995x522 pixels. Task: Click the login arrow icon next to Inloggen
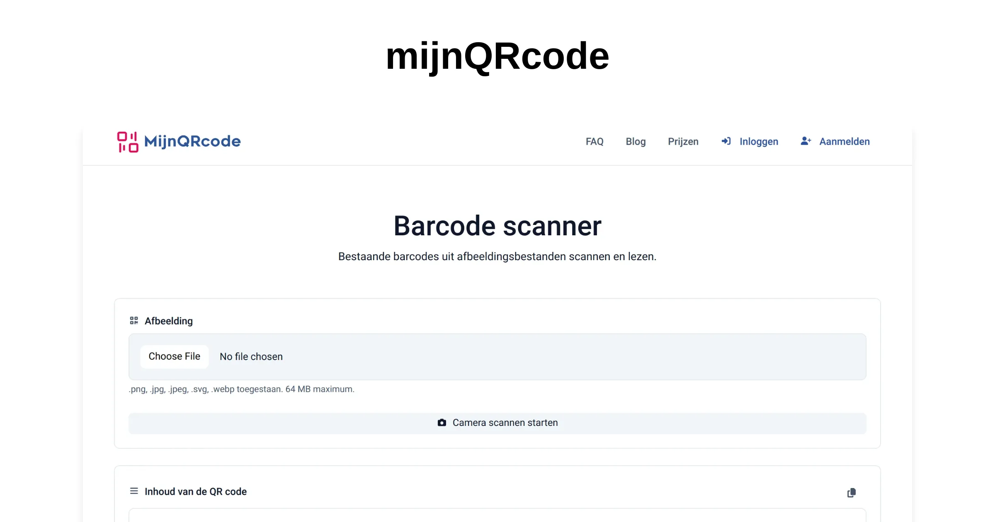point(726,141)
